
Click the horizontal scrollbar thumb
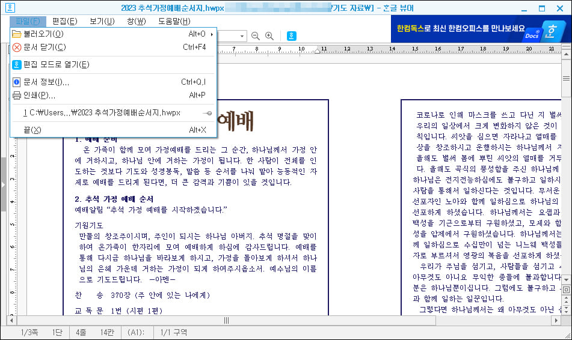point(226,321)
